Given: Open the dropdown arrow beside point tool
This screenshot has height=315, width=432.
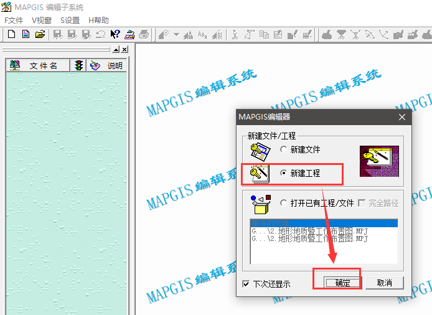Looking at the screenshot, I should 176,35.
